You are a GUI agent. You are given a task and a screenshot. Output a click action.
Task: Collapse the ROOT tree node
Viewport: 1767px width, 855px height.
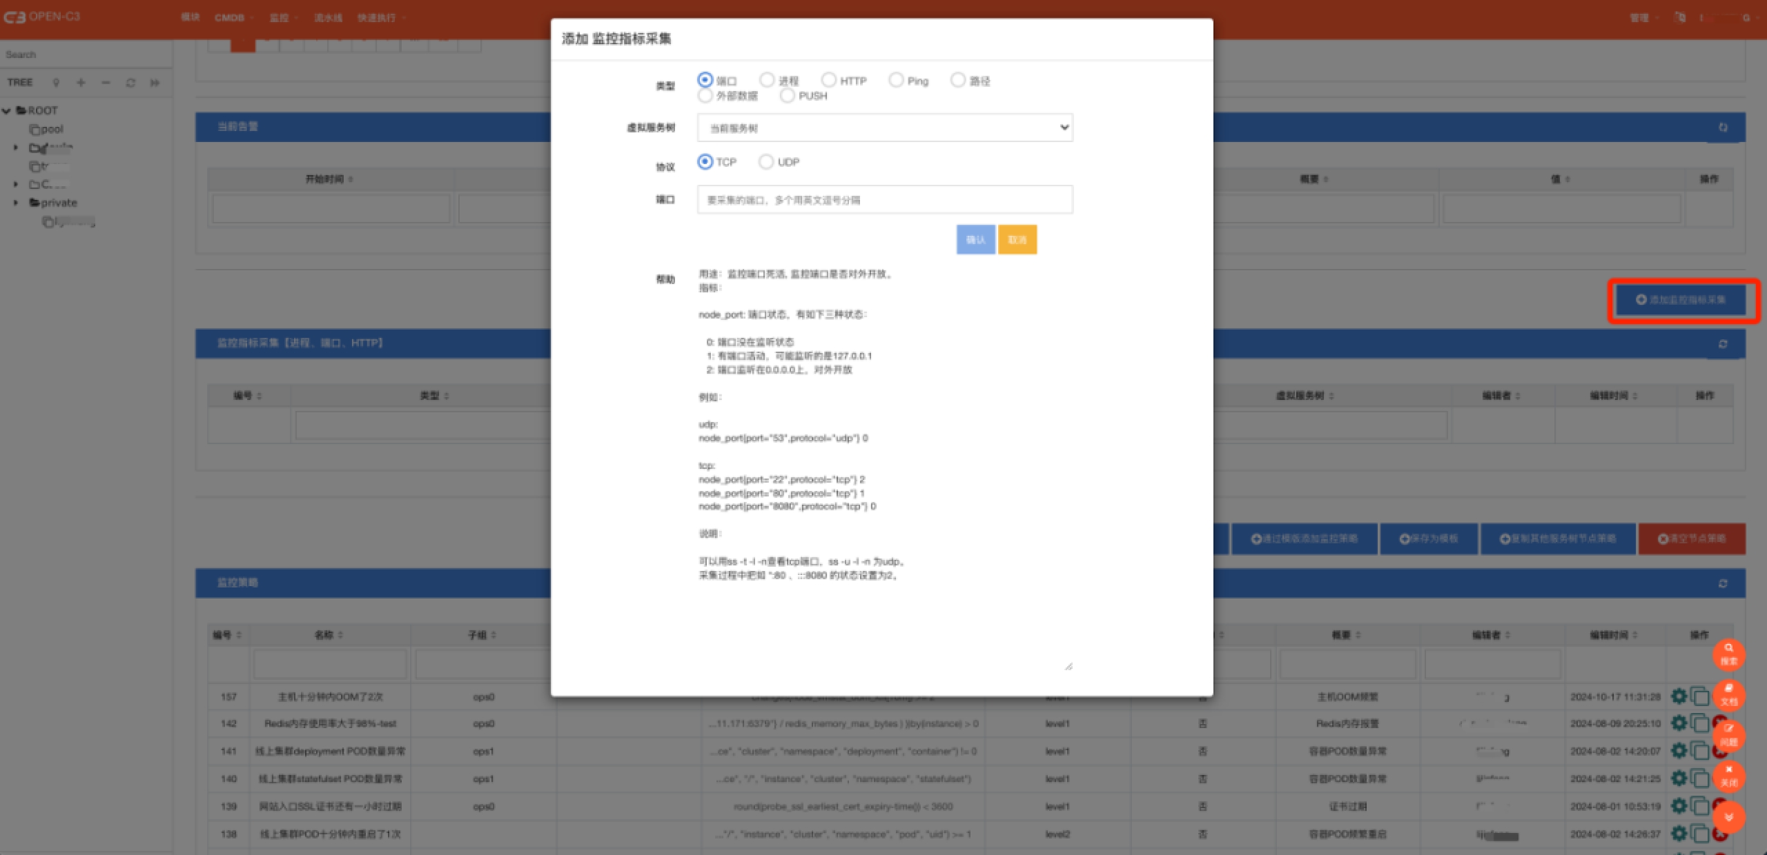tap(7, 110)
